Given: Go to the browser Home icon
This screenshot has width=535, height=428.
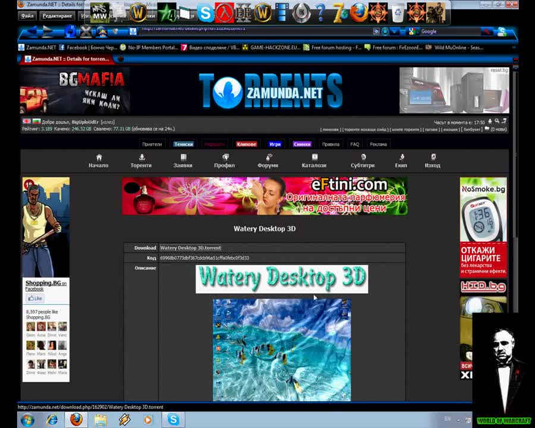Looking at the screenshot, I should [x=102, y=32].
